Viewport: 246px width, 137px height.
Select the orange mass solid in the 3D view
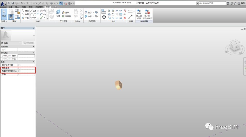click(x=118, y=85)
